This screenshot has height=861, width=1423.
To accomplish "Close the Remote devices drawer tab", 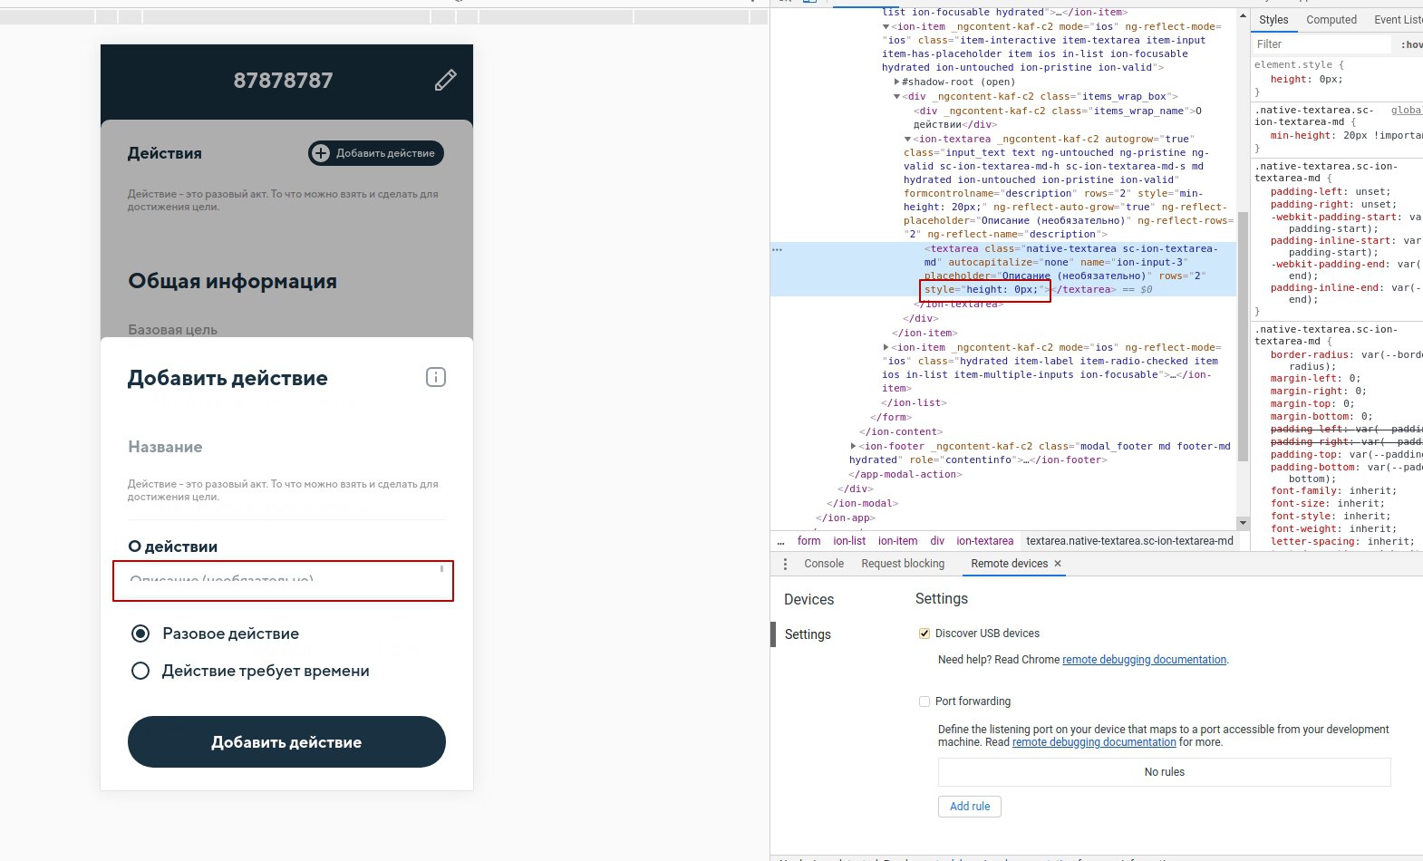I will pos(1058,564).
